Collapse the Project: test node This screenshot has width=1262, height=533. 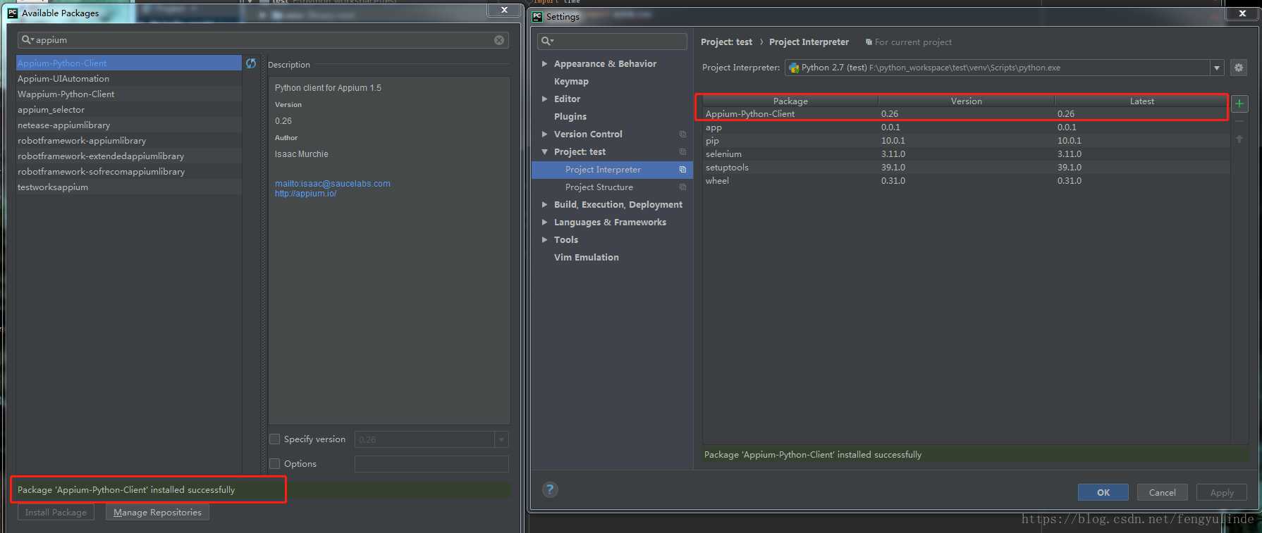(544, 152)
